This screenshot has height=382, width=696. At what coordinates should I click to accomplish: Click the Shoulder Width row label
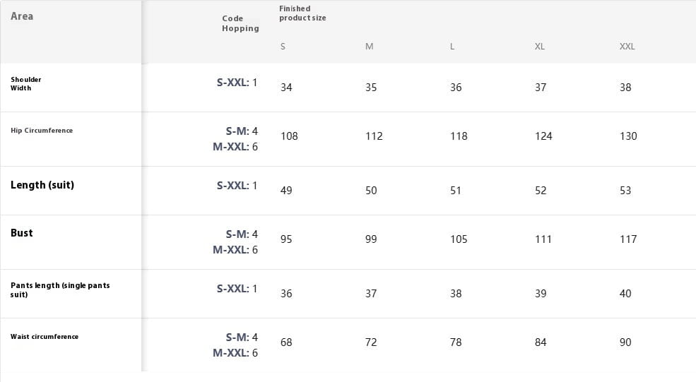click(x=26, y=83)
